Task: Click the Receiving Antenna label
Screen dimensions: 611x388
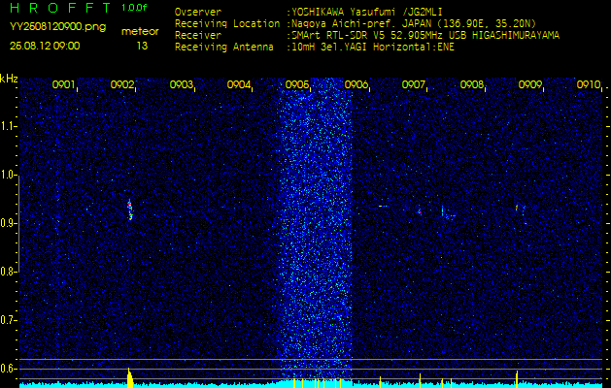Action: point(224,48)
